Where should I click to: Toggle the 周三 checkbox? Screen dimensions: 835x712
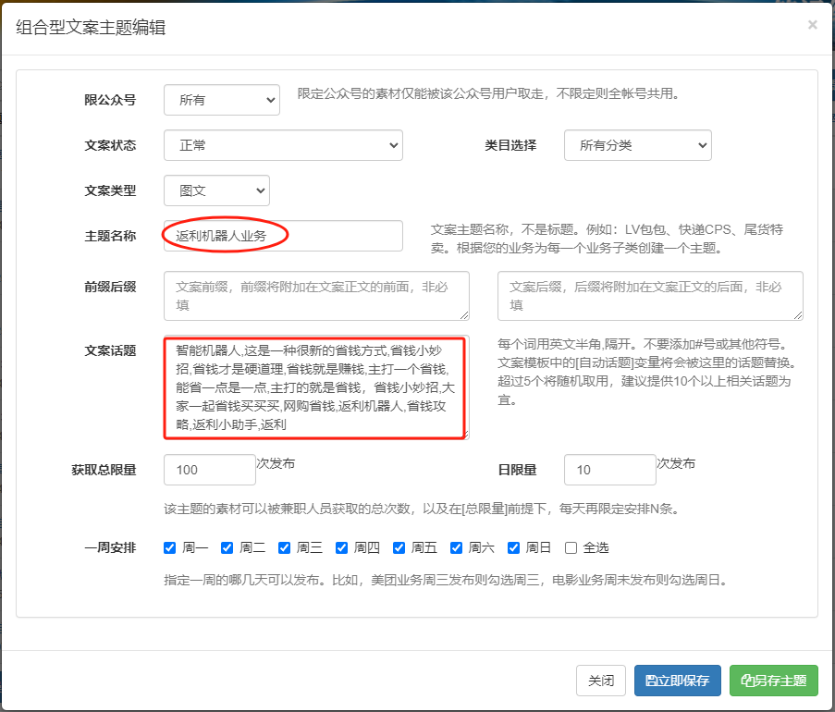pos(285,548)
